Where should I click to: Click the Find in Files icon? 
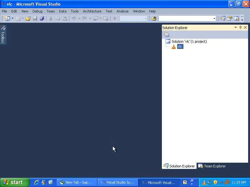coord(154,18)
